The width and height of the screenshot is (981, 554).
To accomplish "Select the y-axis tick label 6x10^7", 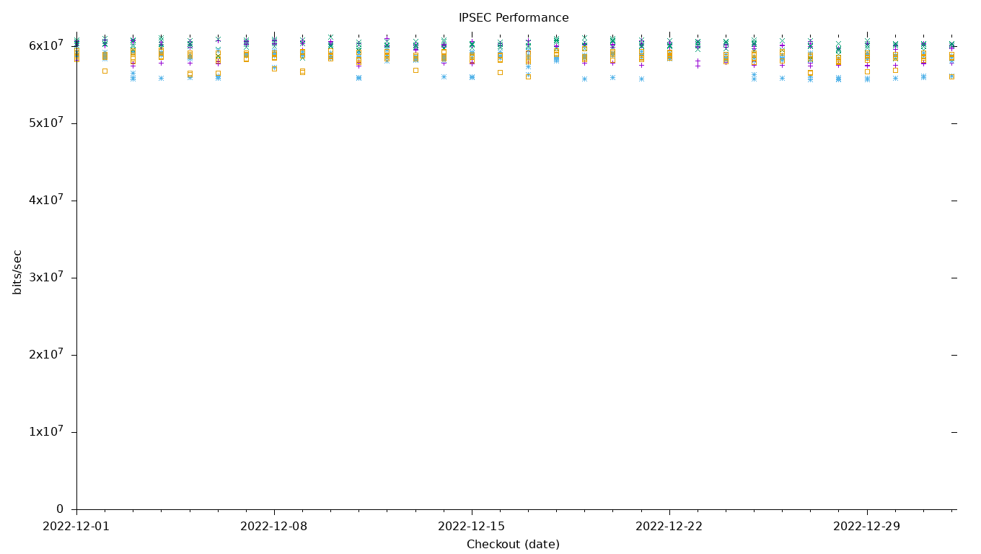I will 46,45.
